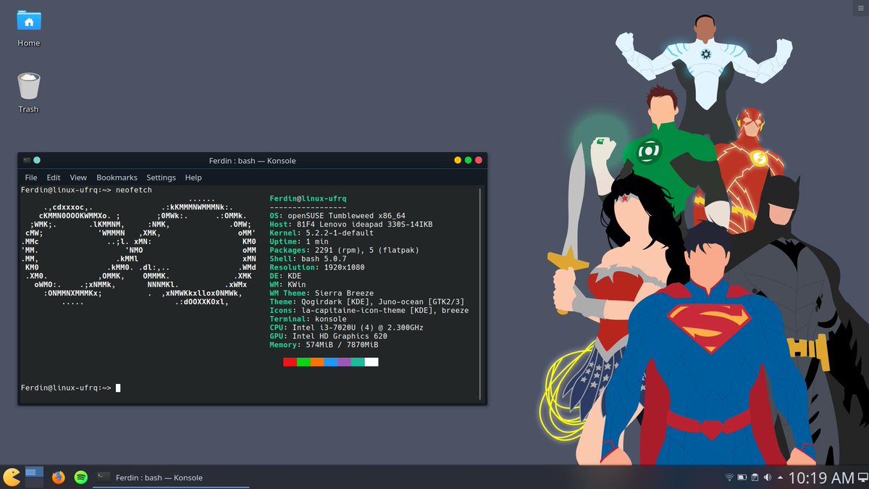
Task: Click the white neofetch color block
Action: pos(371,361)
